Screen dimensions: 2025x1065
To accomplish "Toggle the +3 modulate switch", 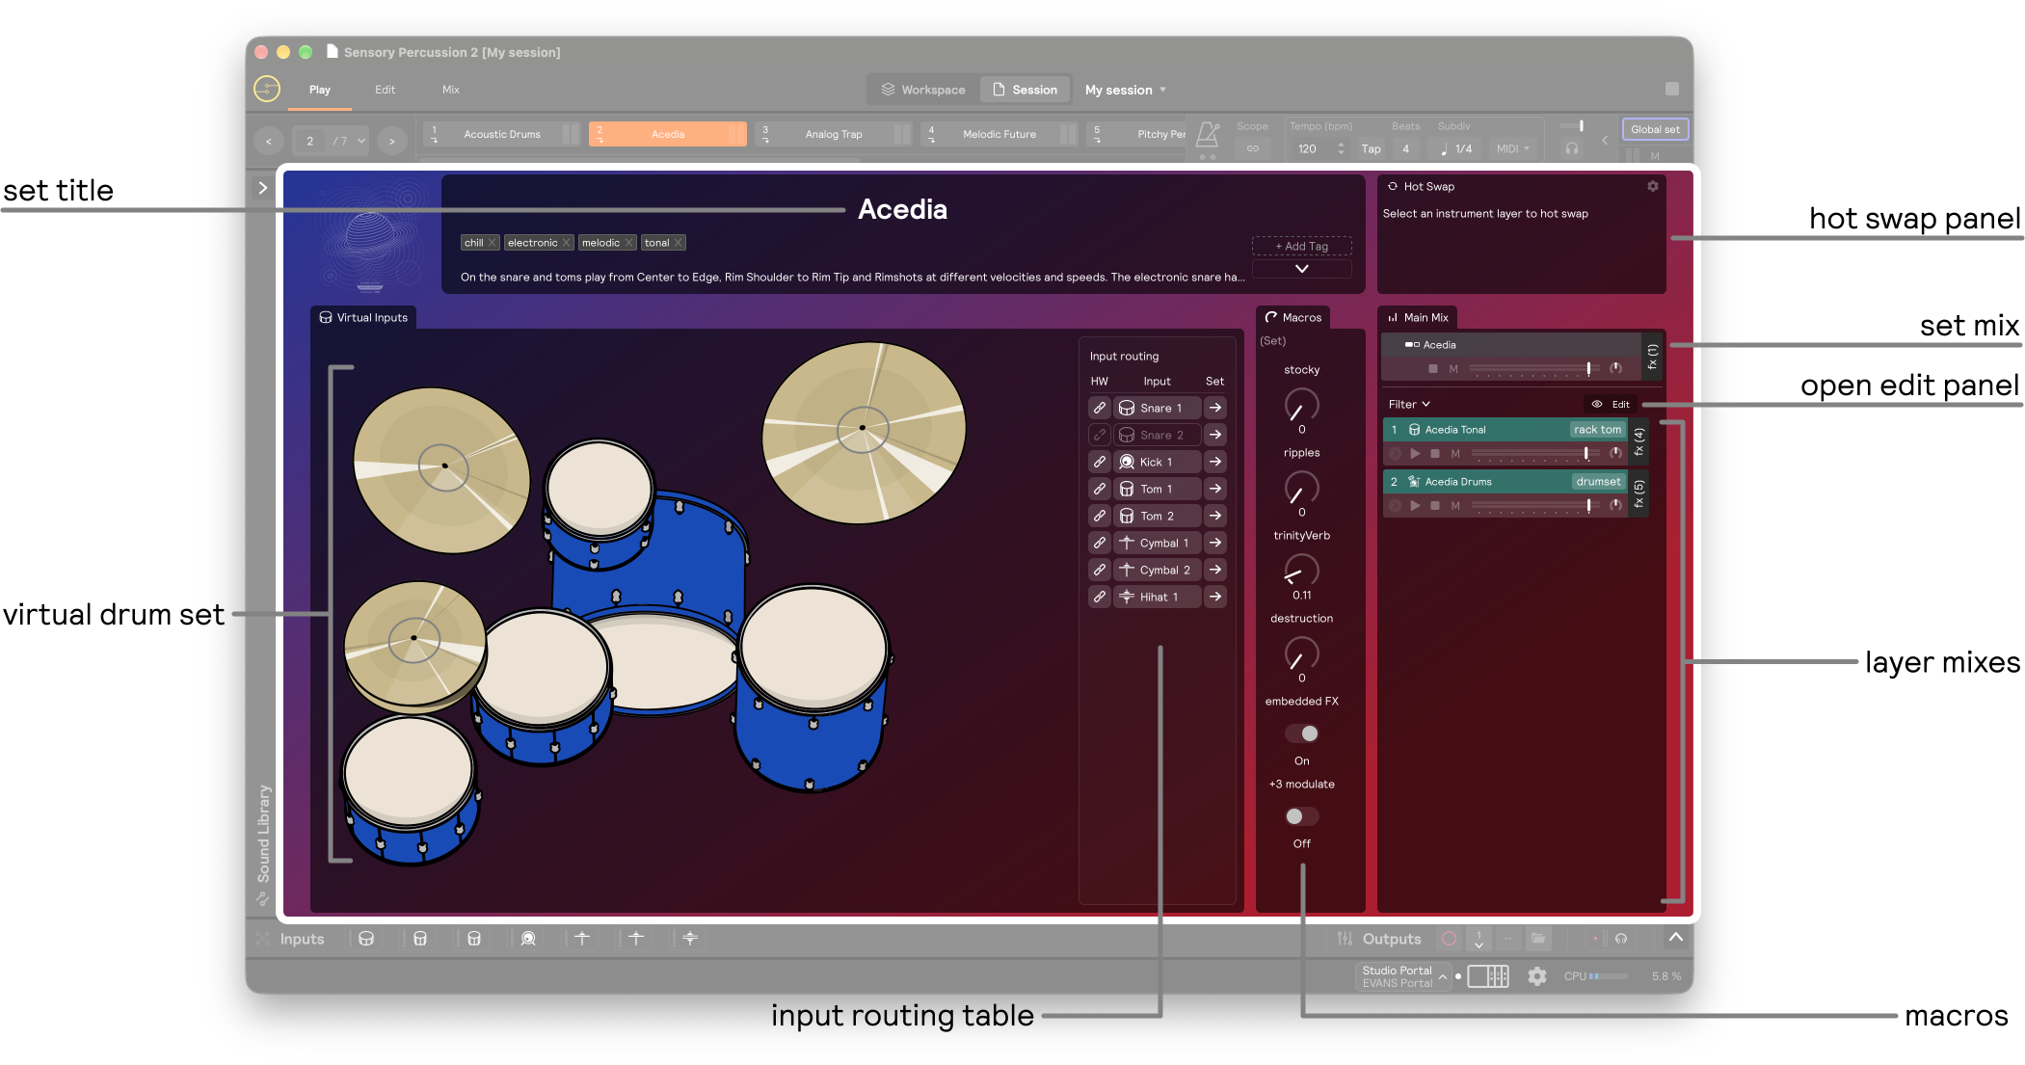I will coord(1301,816).
